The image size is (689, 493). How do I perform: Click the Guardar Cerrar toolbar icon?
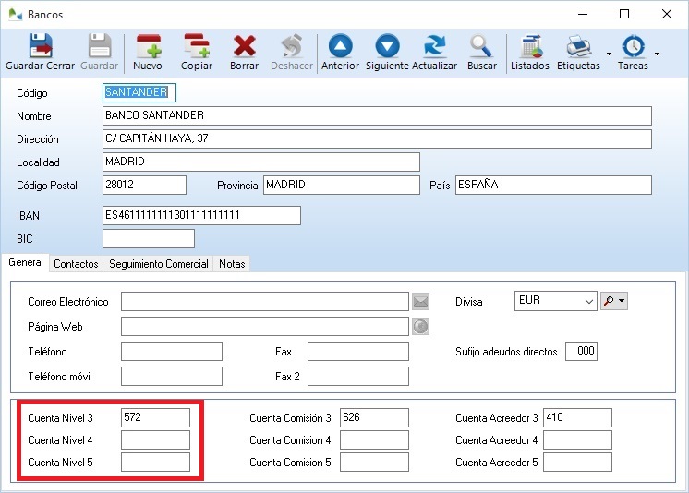point(40,53)
